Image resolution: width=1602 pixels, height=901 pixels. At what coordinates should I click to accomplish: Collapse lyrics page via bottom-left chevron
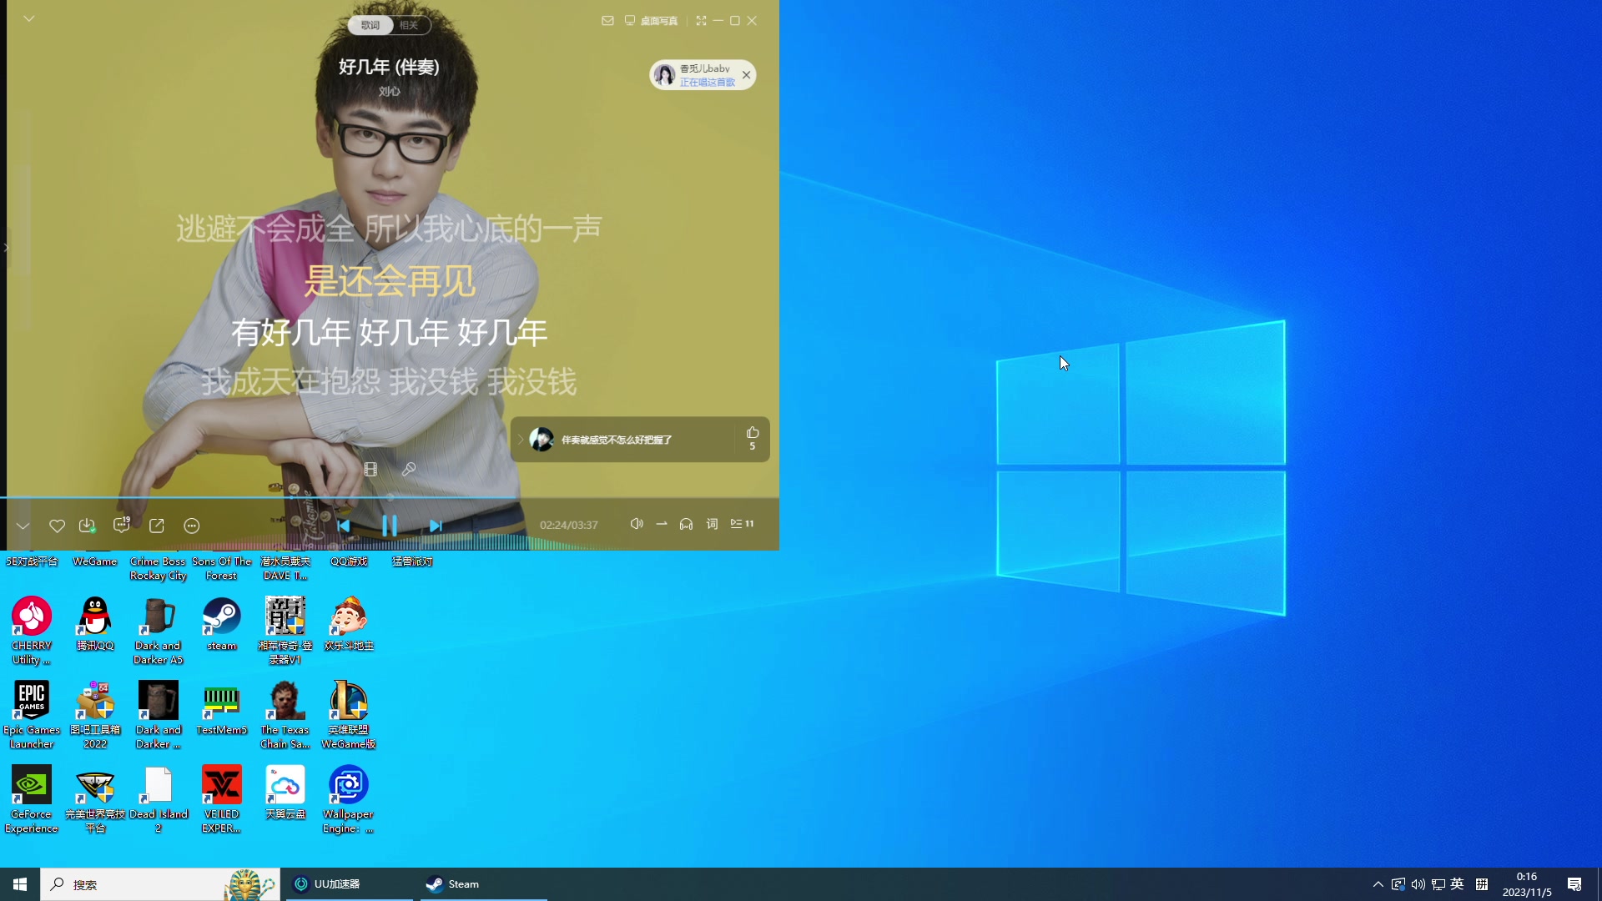pos(23,526)
